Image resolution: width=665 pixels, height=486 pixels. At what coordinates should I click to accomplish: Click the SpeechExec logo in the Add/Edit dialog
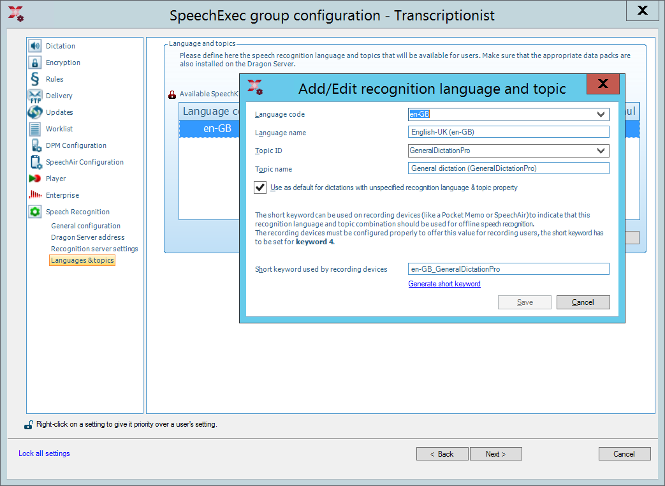pos(255,87)
